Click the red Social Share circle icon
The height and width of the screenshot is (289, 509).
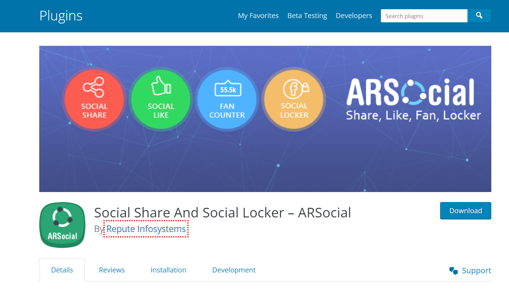[94, 99]
